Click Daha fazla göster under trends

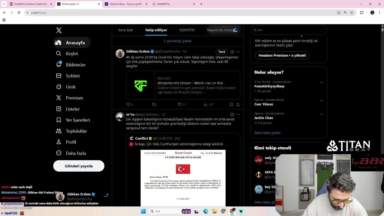pos(267,133)
